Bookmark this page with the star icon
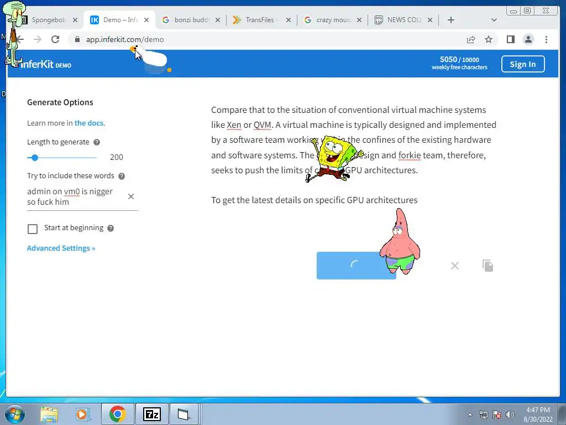Image resolution: width=566 pixels, height=425 pixels. (x=489, y=39)
